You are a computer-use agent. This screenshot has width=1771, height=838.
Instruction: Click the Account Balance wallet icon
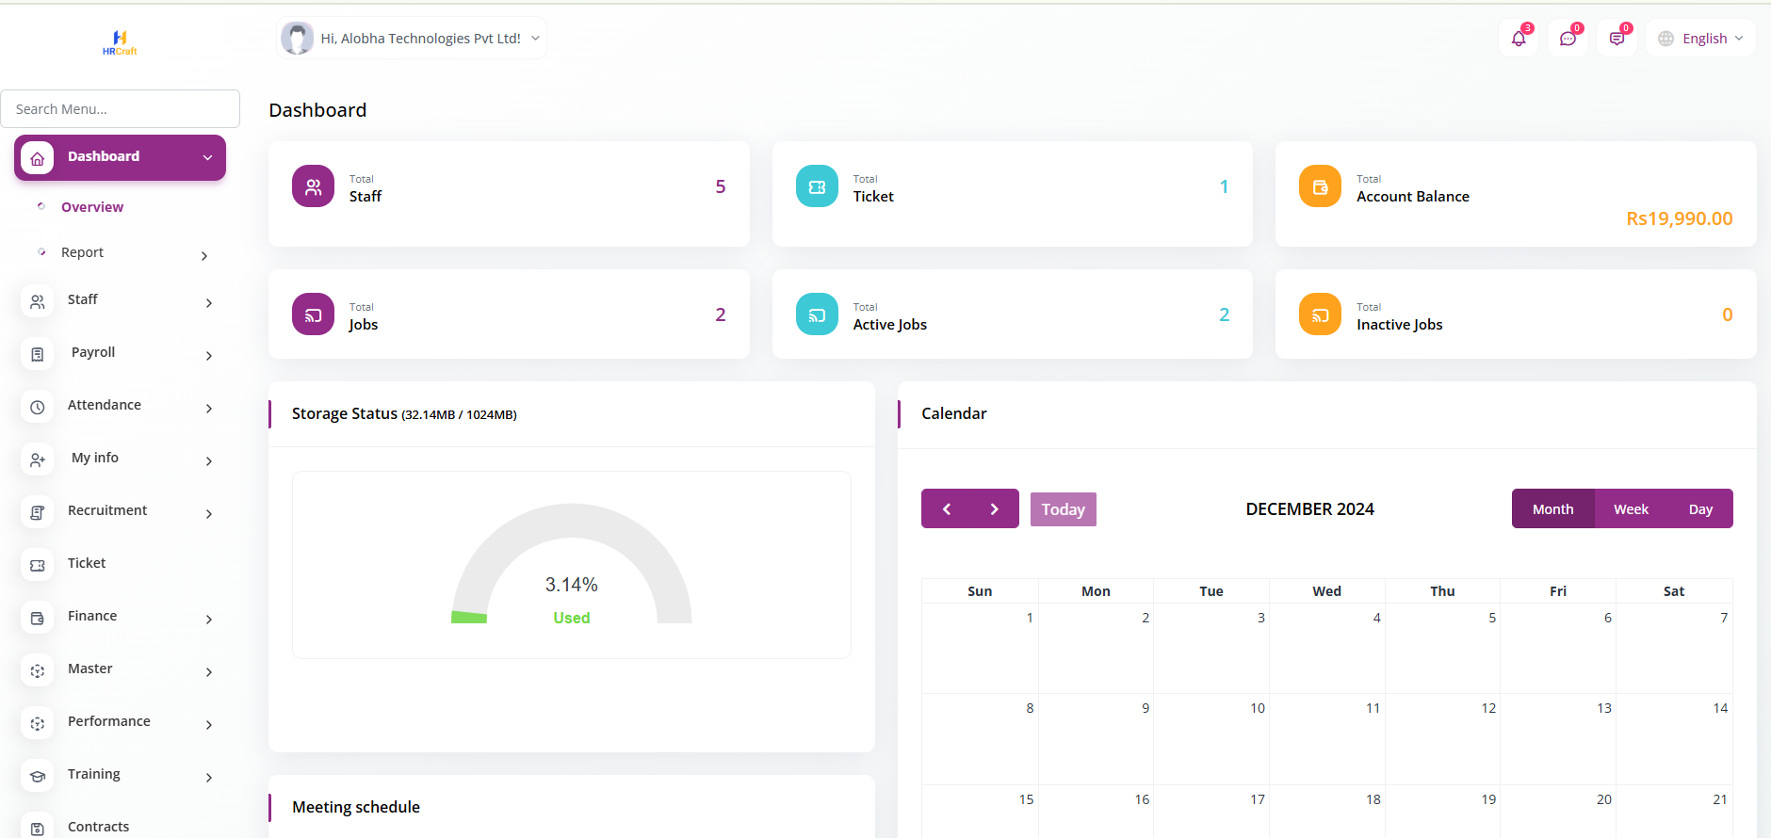[x=1320, y=186]
